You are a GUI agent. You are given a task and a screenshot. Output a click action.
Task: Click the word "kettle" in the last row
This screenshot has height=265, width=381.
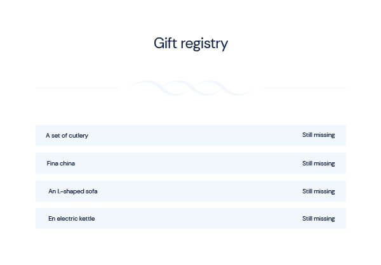[x=86, y=219]
